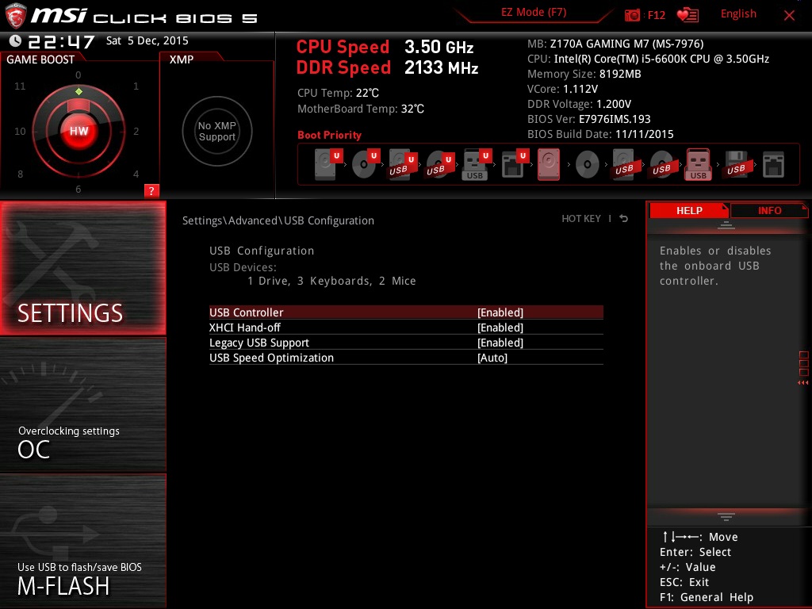
Task: Open the Legacy USB Support options
Action: (500, 343)
